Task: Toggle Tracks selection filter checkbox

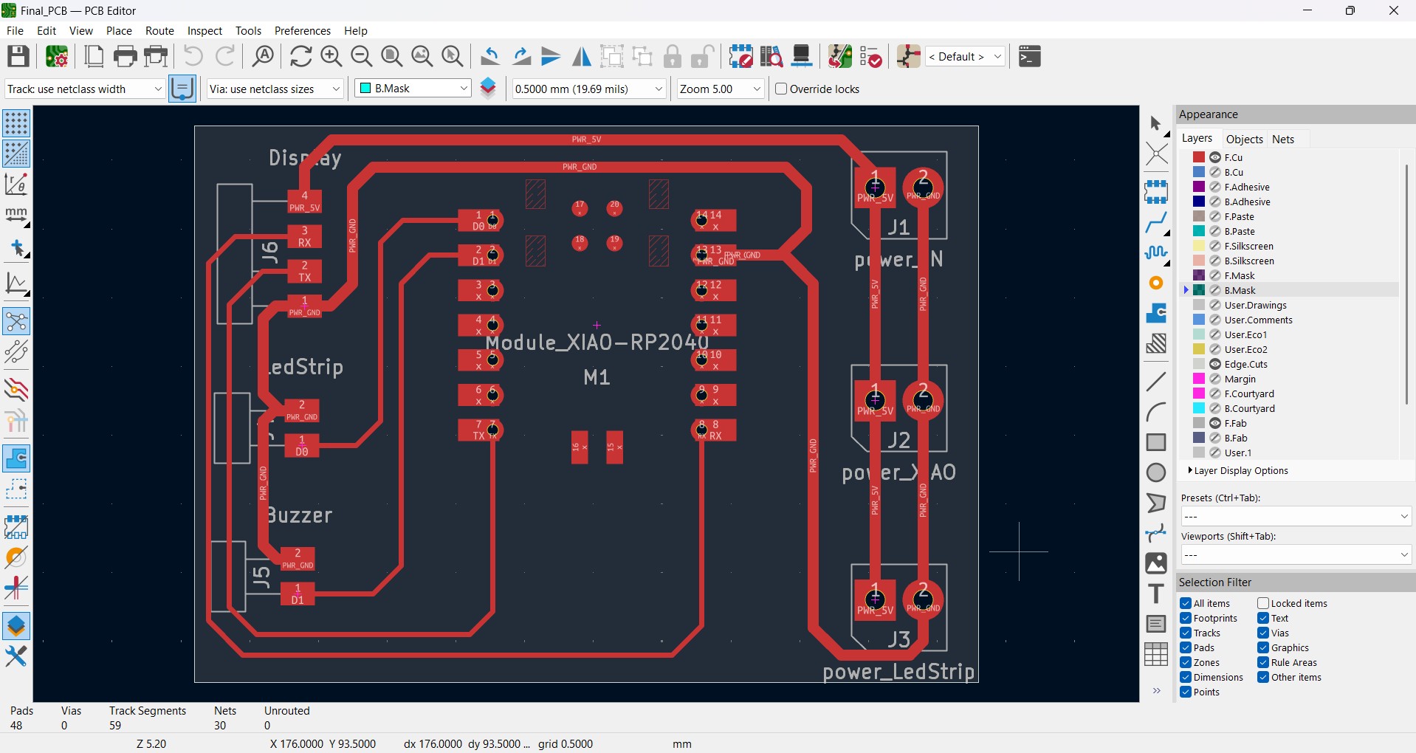Action: pyautogui.click(x=1186, y=633)
